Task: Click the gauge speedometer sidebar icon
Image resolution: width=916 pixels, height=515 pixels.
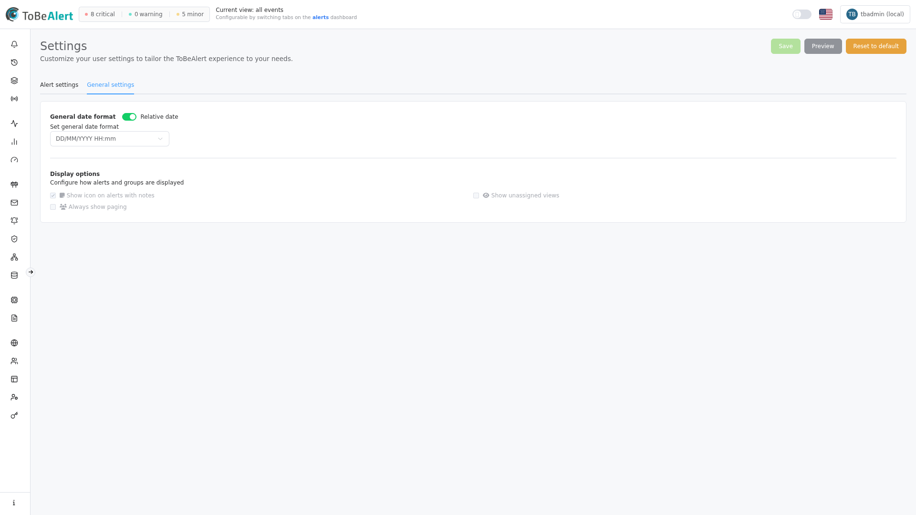Action: pos(14,160)
